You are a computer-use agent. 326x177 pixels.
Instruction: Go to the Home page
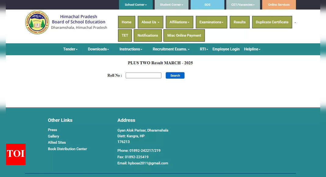(x=126, y=22)
